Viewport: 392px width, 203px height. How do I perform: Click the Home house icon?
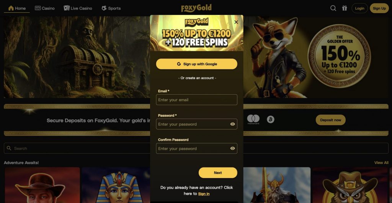click(11, 8)
